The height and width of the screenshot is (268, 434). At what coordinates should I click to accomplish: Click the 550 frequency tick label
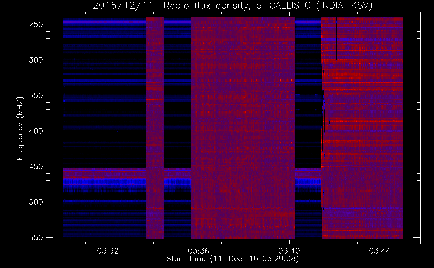(36, 238)
